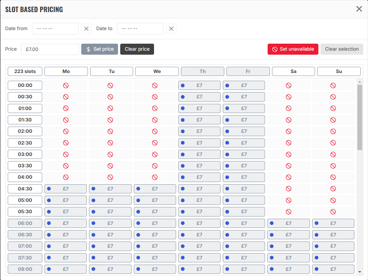Click unavailable icon for Saturday 00:00
The width and height of the screenshot is (368, 280).
pos(289,86)
